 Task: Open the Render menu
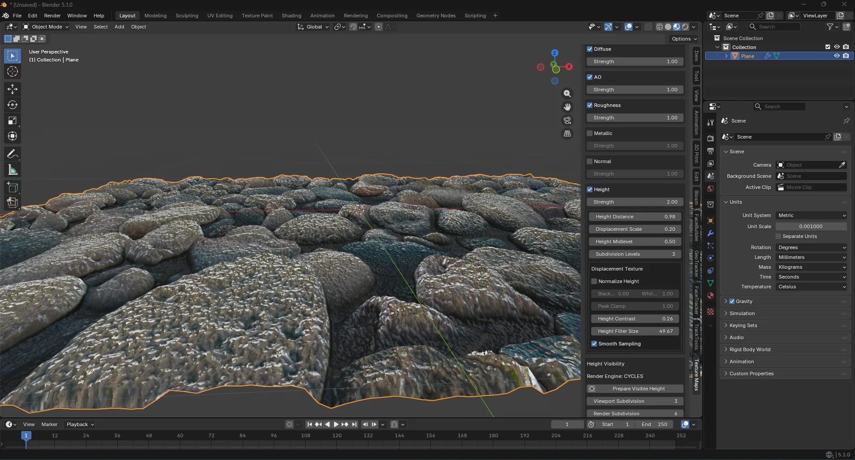point(52,16)
